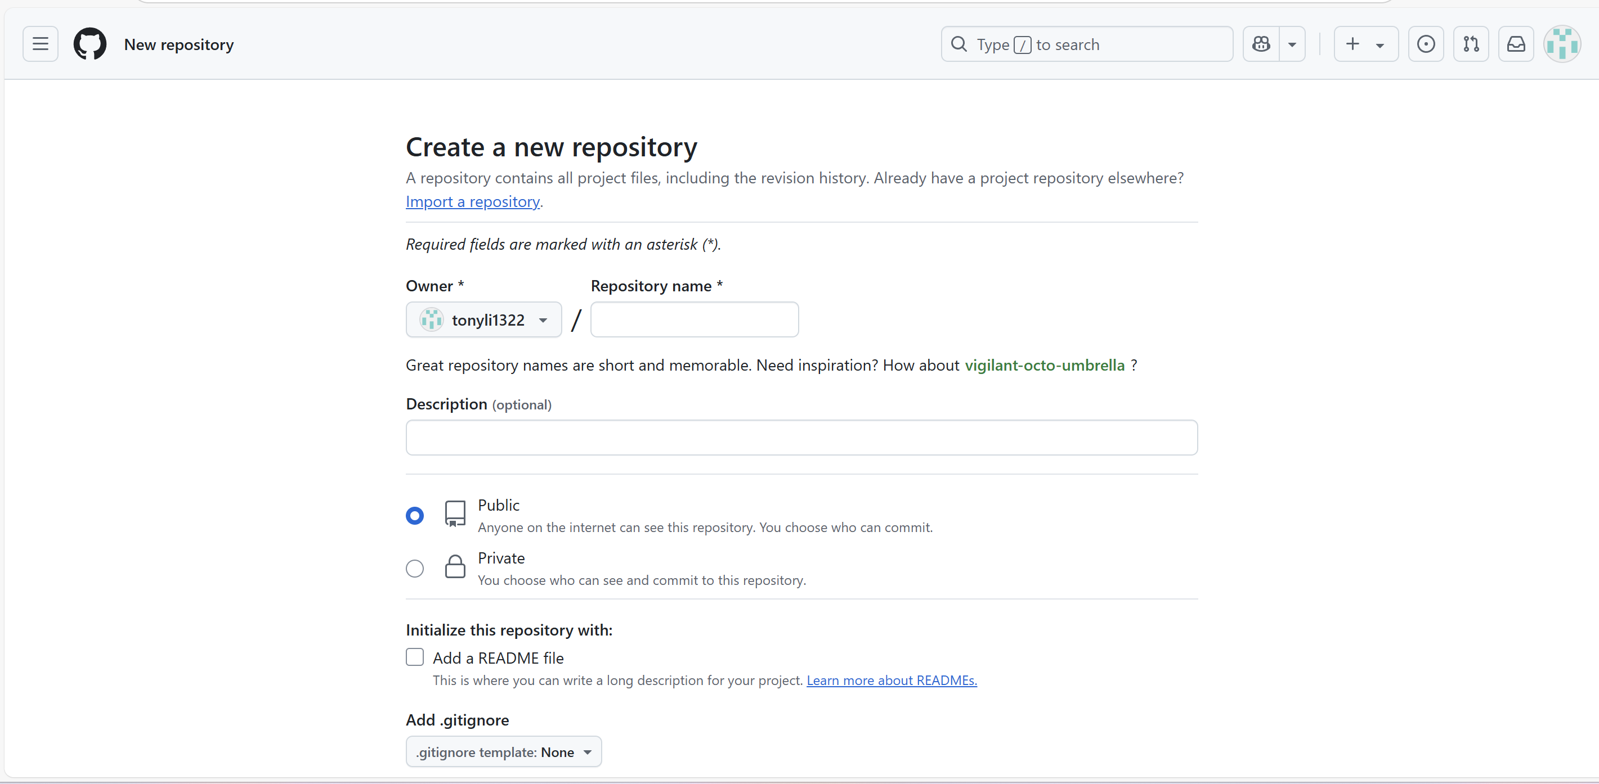The image size is (1599, 784).
Task: Use suggested name vigilant-octo-umbrella
Action: (x=1044, y=366)
